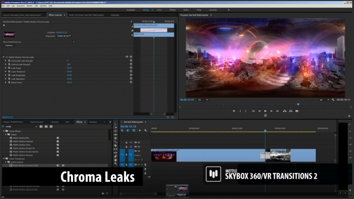Toggle V2 track output eye

click(x=139, y=147)
